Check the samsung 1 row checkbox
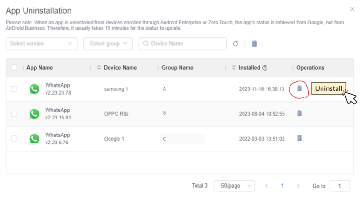 (14, 88)
